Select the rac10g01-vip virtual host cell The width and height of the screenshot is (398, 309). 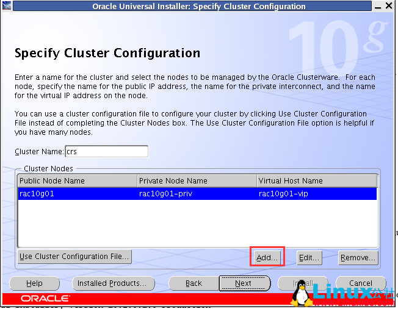317,194
